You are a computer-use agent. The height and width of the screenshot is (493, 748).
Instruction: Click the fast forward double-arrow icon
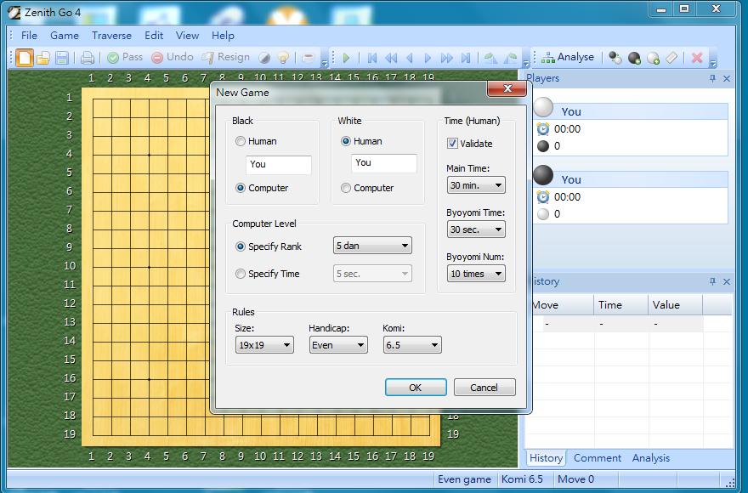[x=446, y=58]
